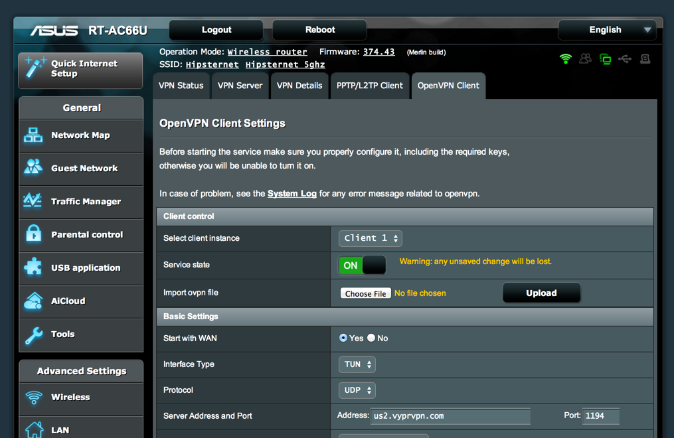This screenshot has height=438, width=674.
Task: Open Guest Network in sidebar
Action: click(x=81, y=169)
